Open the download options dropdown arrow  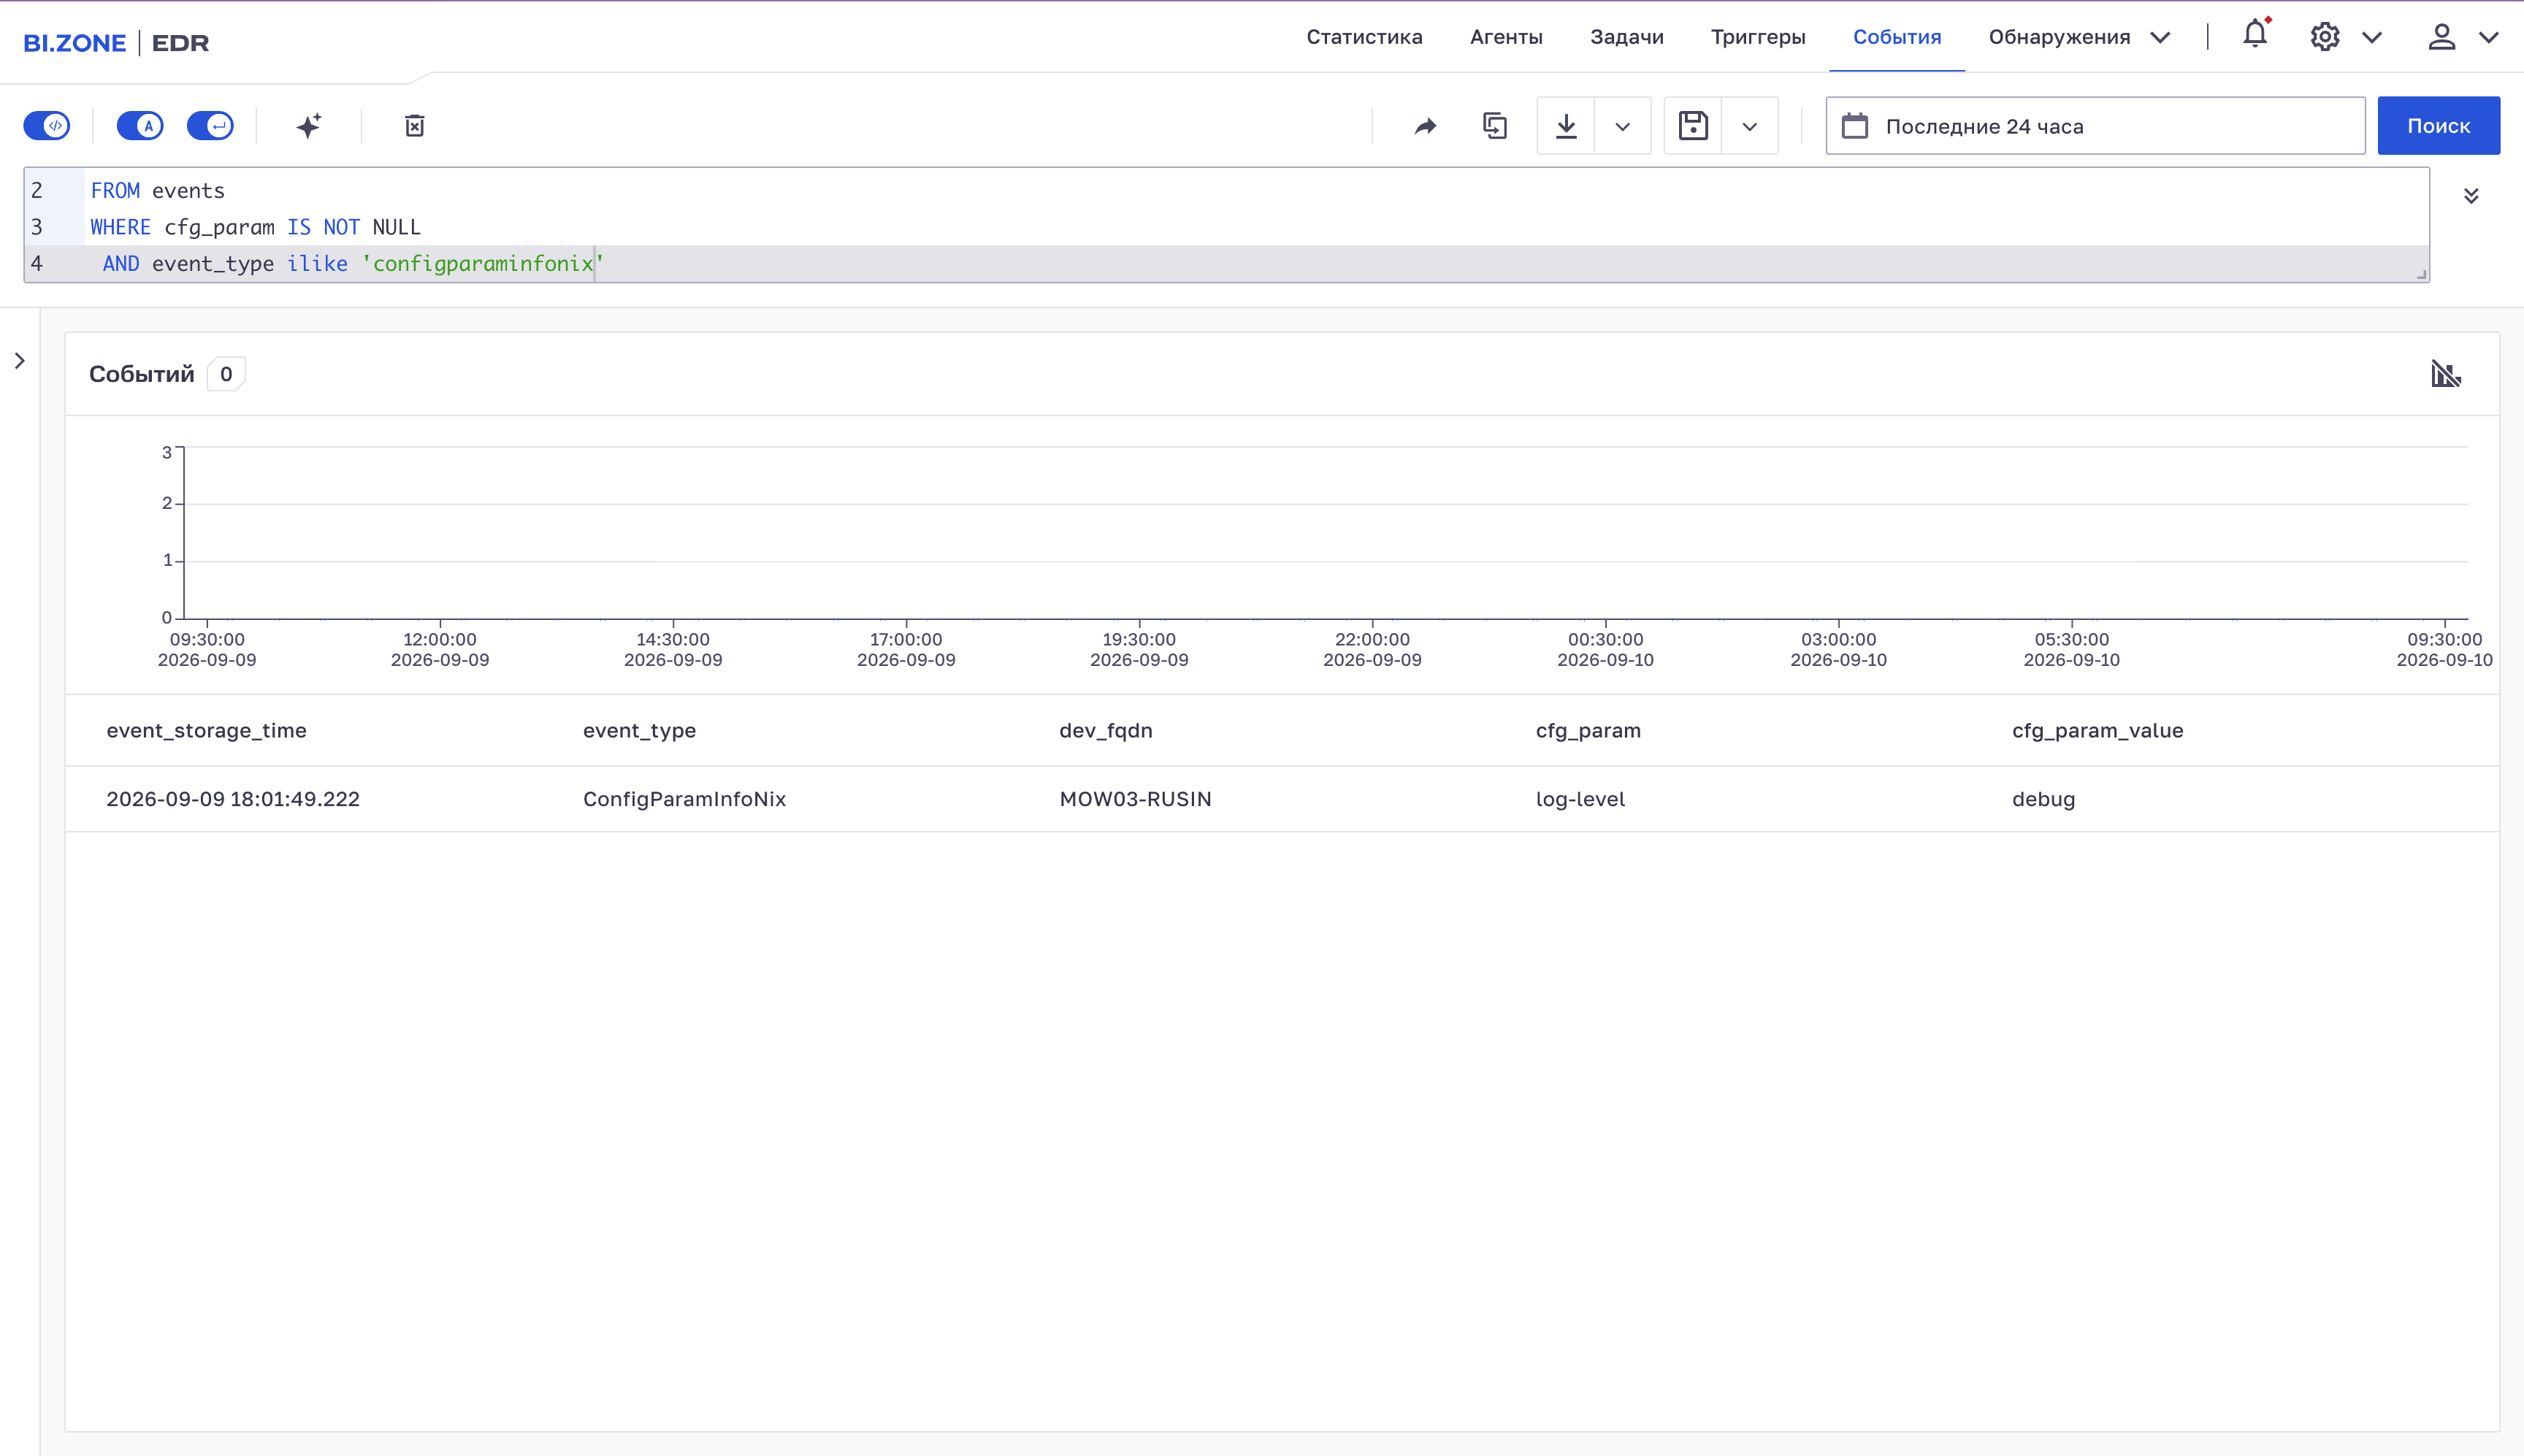(1623, 126)
